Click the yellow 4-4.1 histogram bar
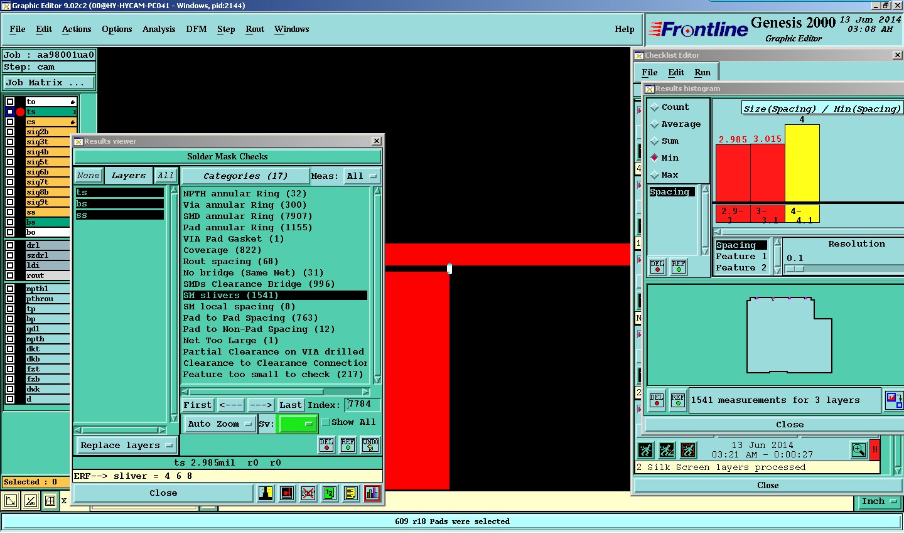Screen dimensions: 904x534 802,163
